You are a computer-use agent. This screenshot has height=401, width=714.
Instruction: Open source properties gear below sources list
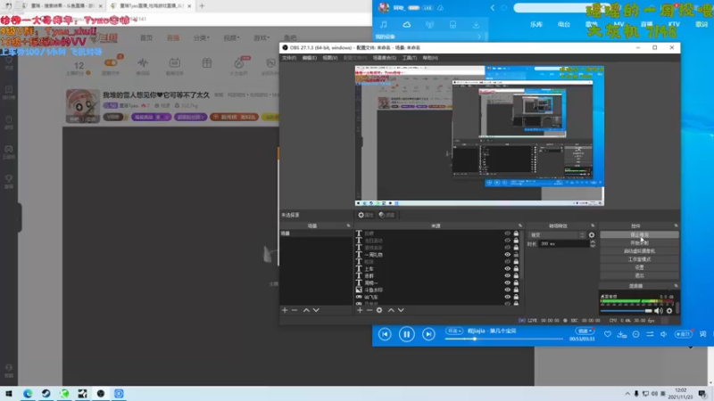pyautogui.click(x=378, y=310)
